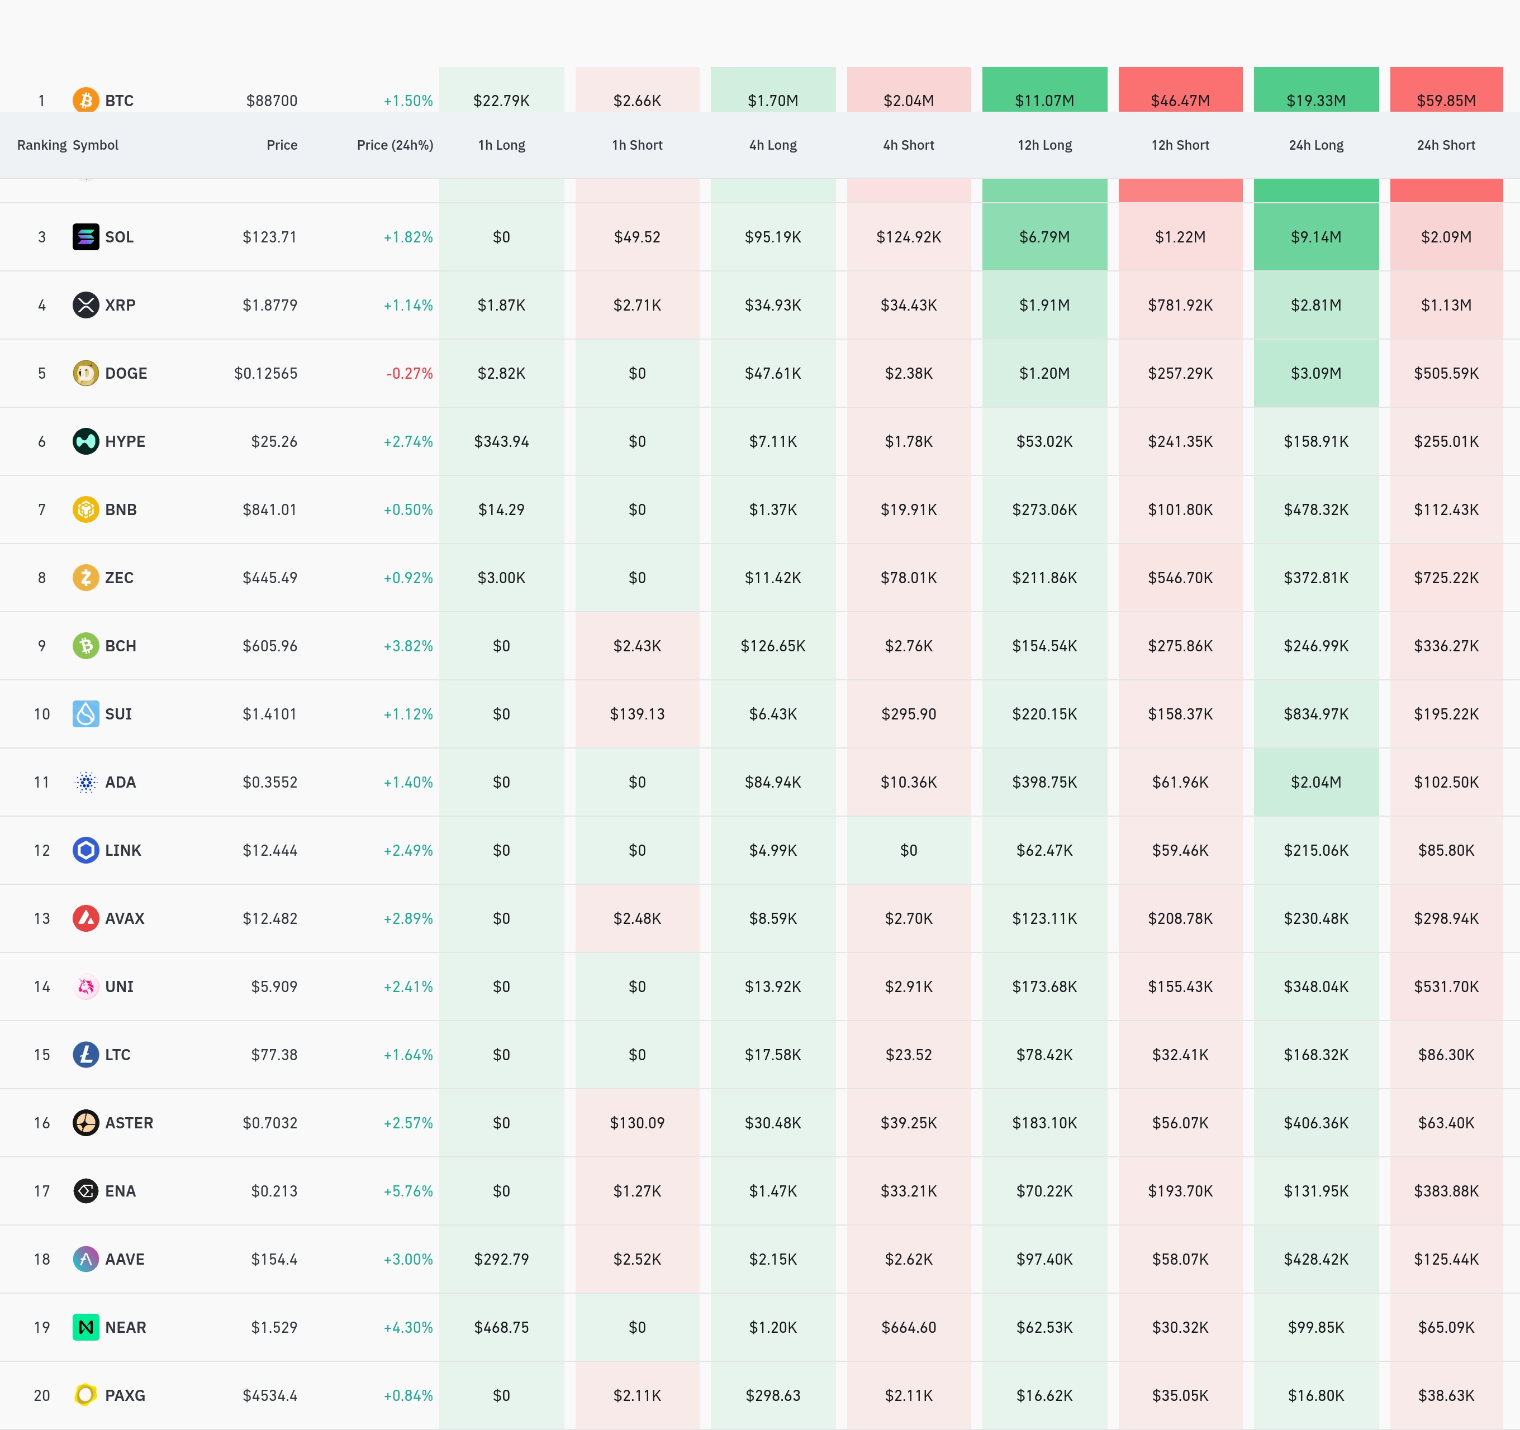Screen dimensions: 1520x1430
Task: Sort by 12h Short column header
Action: [x=1180, y=145]
